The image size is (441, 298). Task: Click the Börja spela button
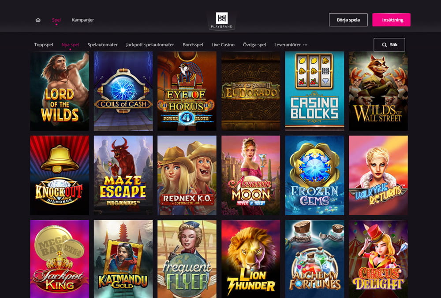[x=348, y=20]
